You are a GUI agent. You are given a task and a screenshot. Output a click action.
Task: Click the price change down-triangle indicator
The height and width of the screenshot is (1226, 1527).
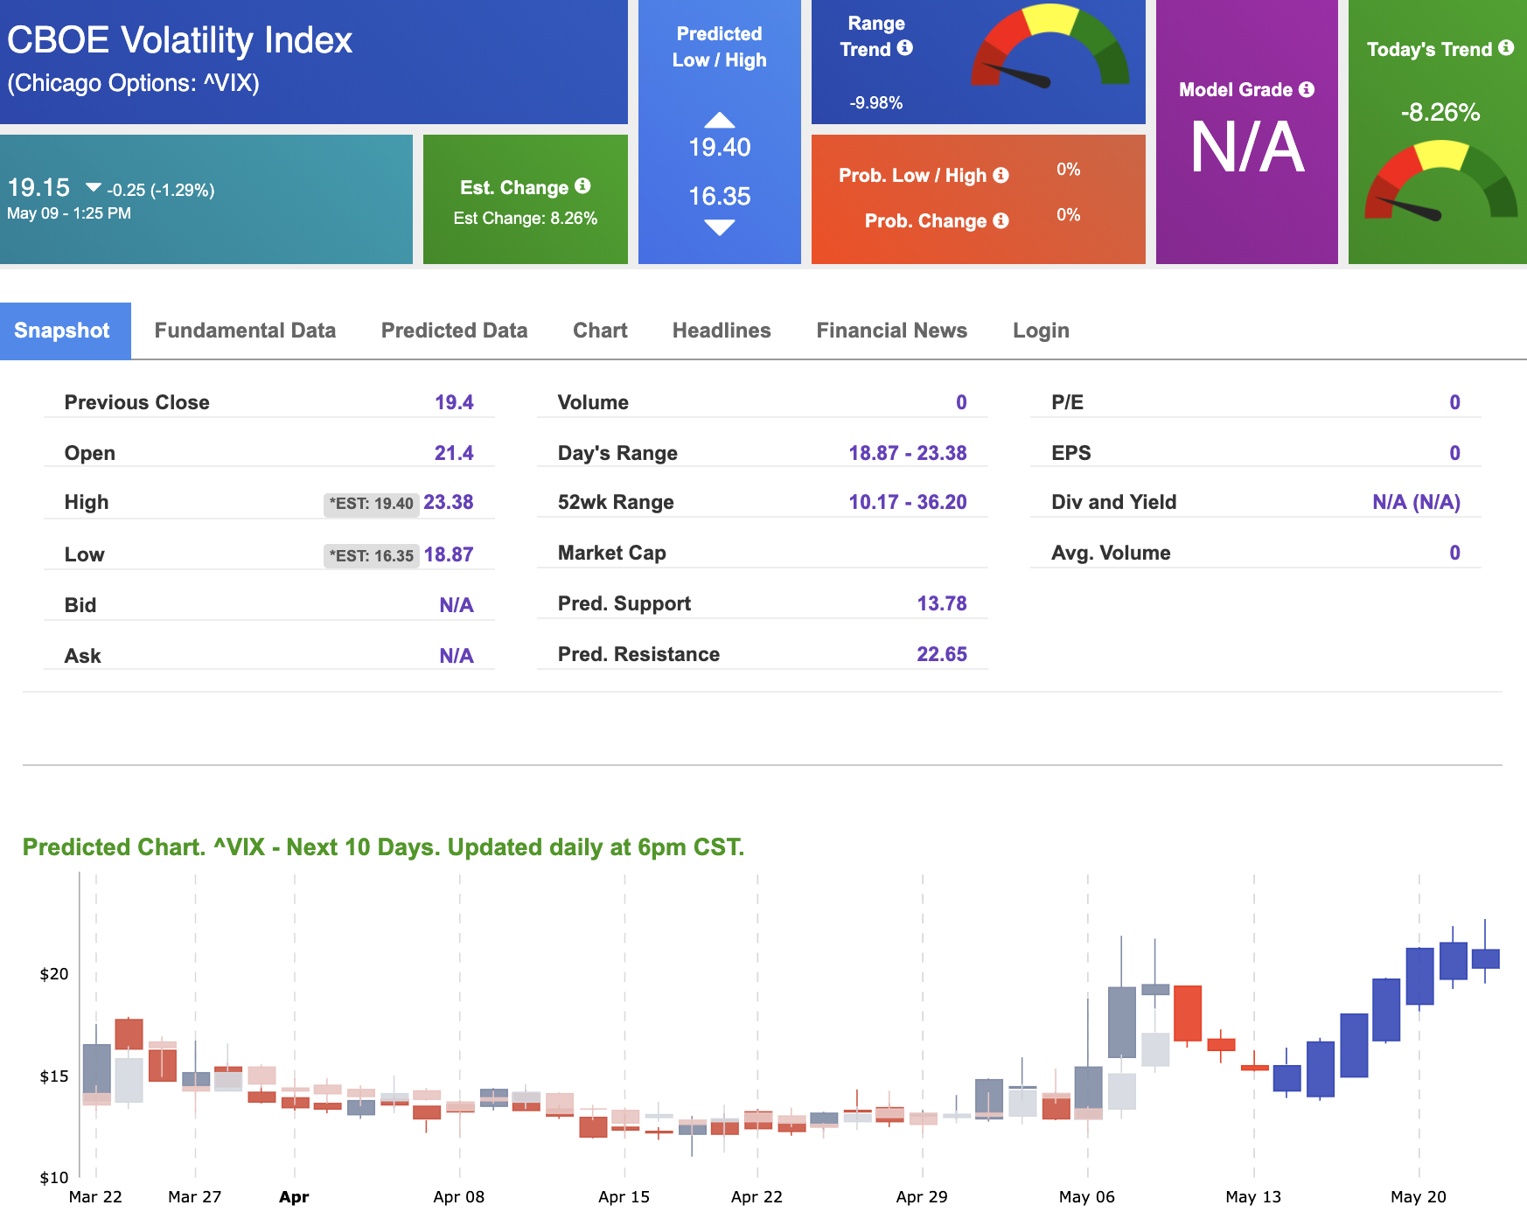click(x=93, y=188)
